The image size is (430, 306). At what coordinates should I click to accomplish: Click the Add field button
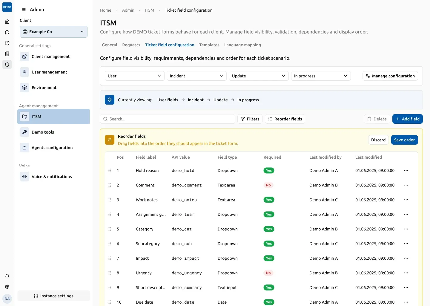coord(408,119)
